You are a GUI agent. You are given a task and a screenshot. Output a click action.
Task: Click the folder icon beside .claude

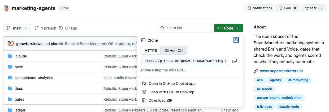pyautogui.click(x=10, y=56)
